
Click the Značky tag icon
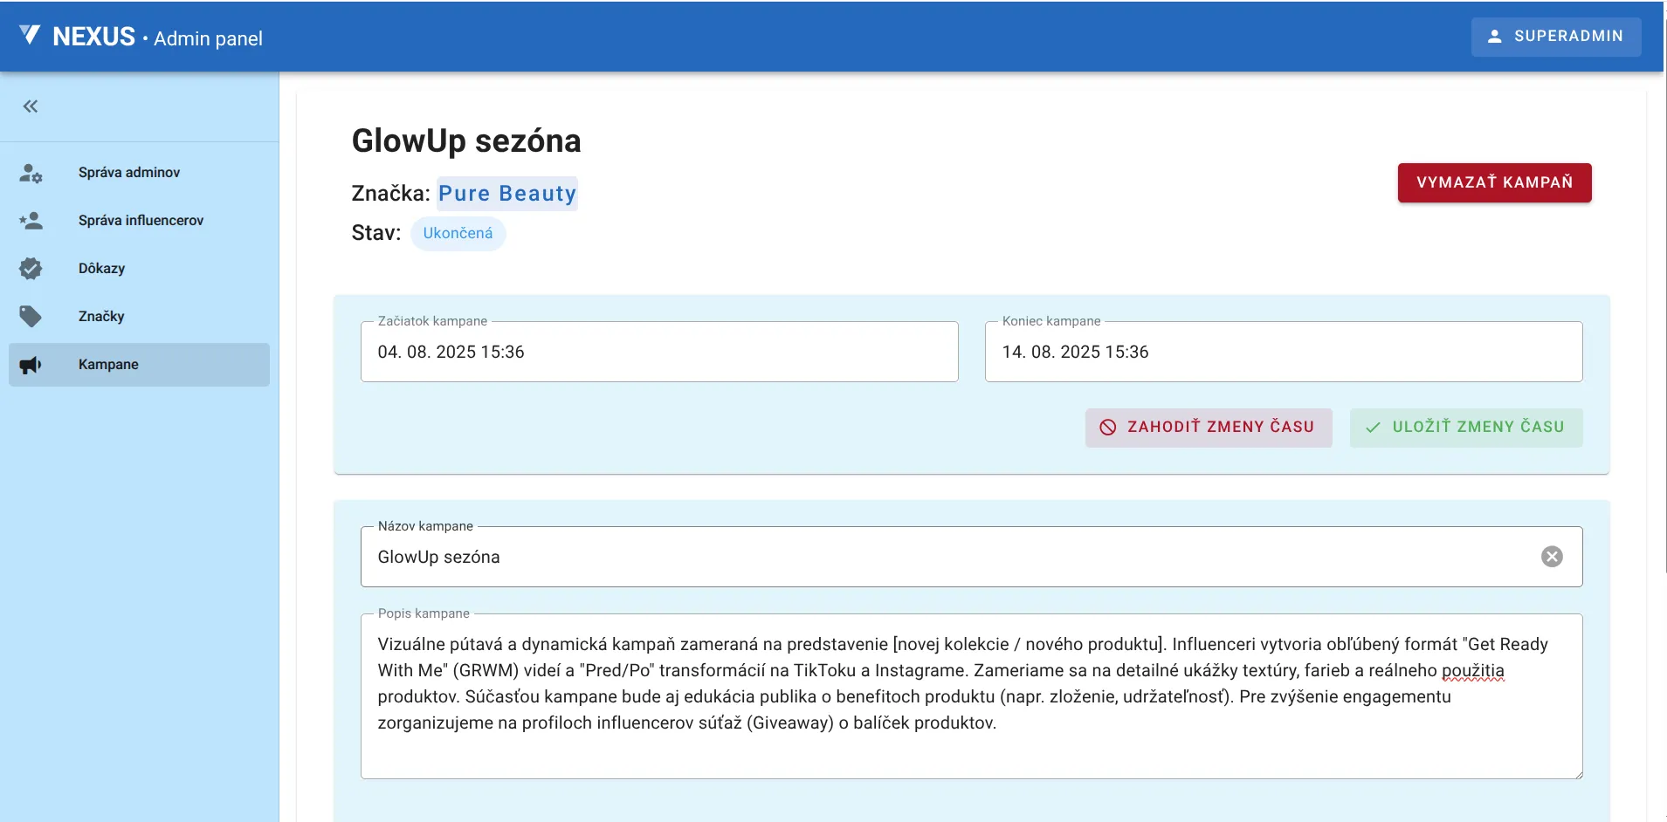point(31,317)
